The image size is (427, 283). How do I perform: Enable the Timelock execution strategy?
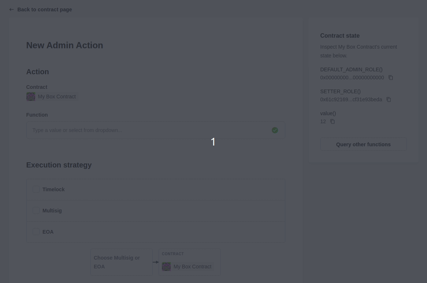point(36,189)
